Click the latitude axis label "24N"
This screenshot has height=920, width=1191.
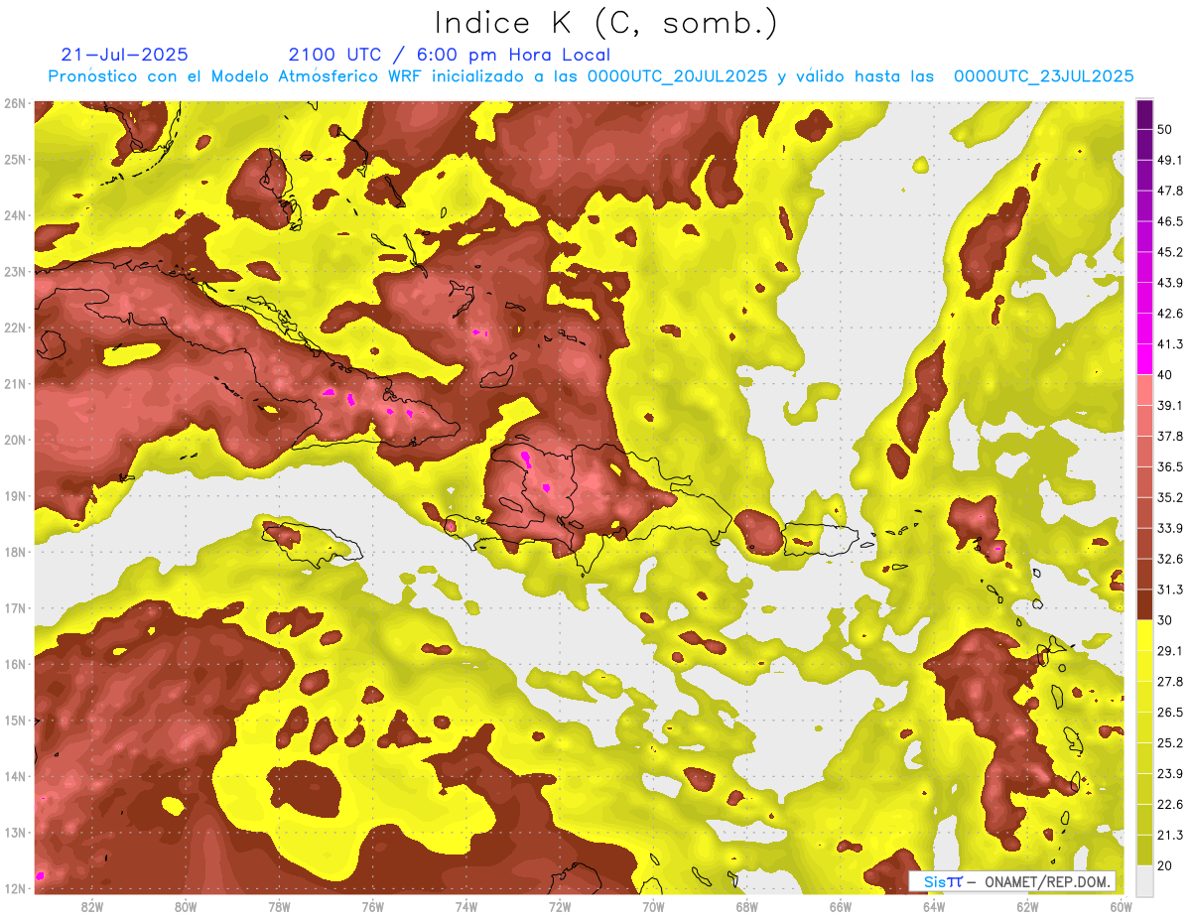pyautogui.click(x=15, y=215)
